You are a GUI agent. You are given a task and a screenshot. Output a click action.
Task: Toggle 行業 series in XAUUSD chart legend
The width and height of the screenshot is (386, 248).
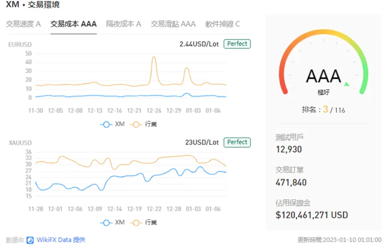coord(144,223)
